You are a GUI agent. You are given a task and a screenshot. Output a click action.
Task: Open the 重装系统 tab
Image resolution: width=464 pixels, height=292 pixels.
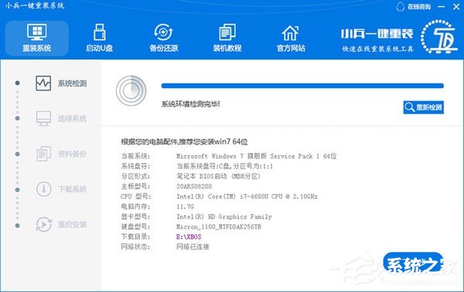37,38
